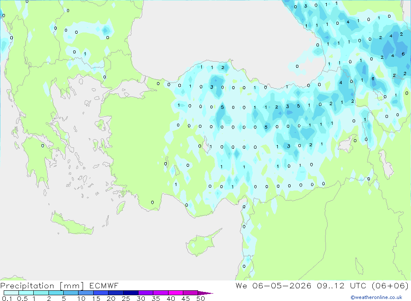This screenshot has width=411, height=301.
Task: Pick the 10–15 mm legend color box
Action: click(x=86, y=293)
